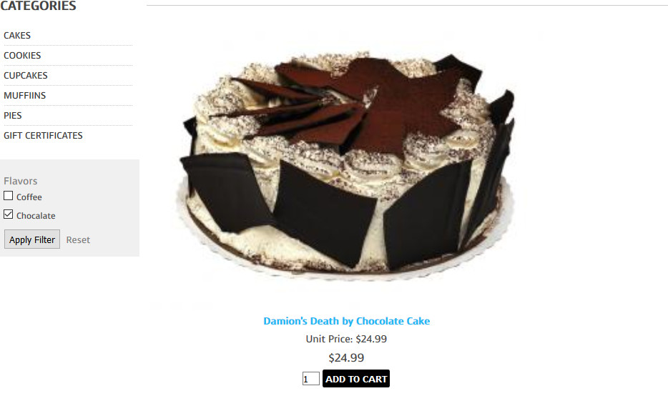Click the CATEGORIES heading
This screenshot has width=668, height=416.
pos(39,6)
